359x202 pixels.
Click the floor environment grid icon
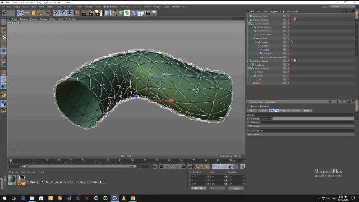tap(141, 13)
